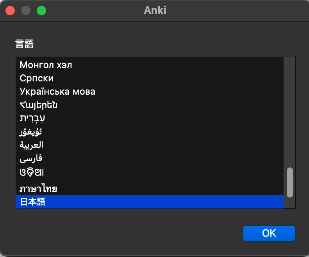
Task: Click the green zoom window button
Action: 41,11
